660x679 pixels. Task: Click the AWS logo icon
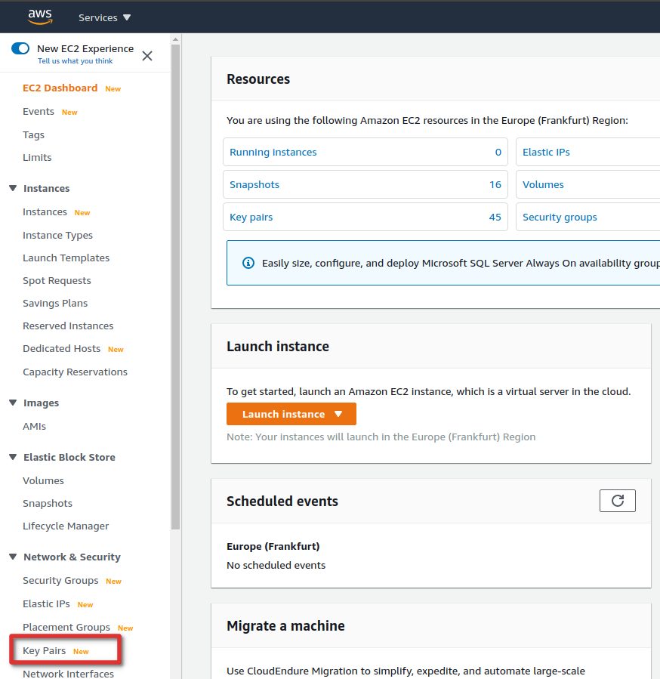tap(40, 17)
